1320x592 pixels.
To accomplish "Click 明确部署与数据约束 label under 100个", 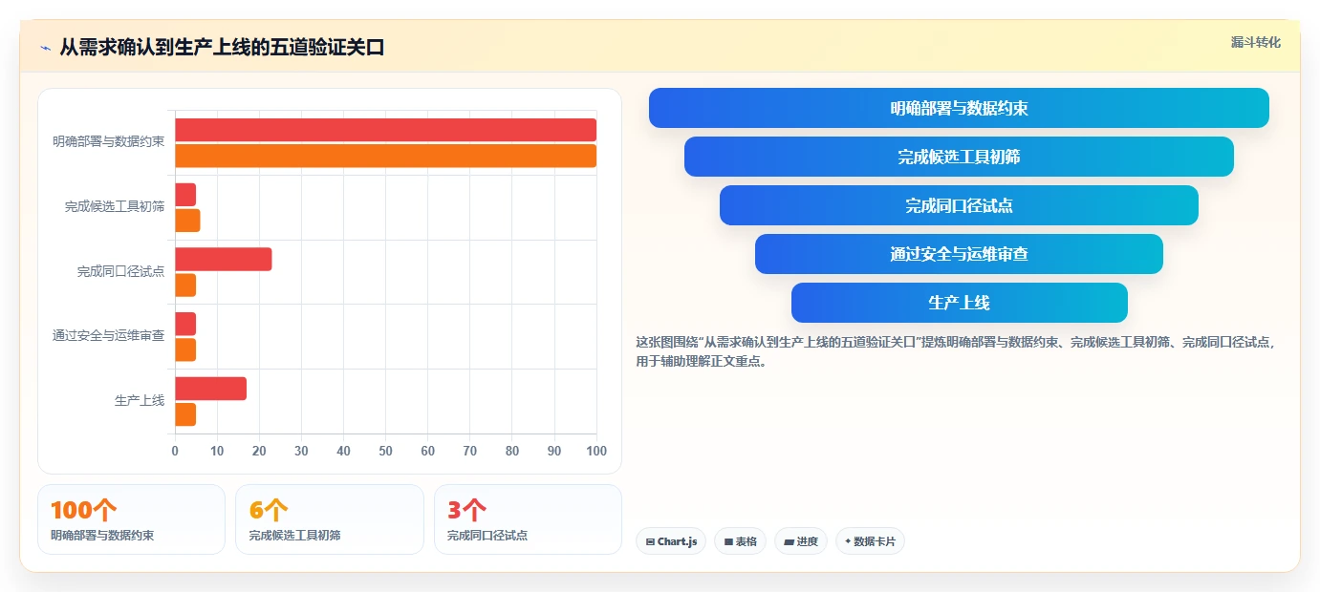I will coord(102,536).
